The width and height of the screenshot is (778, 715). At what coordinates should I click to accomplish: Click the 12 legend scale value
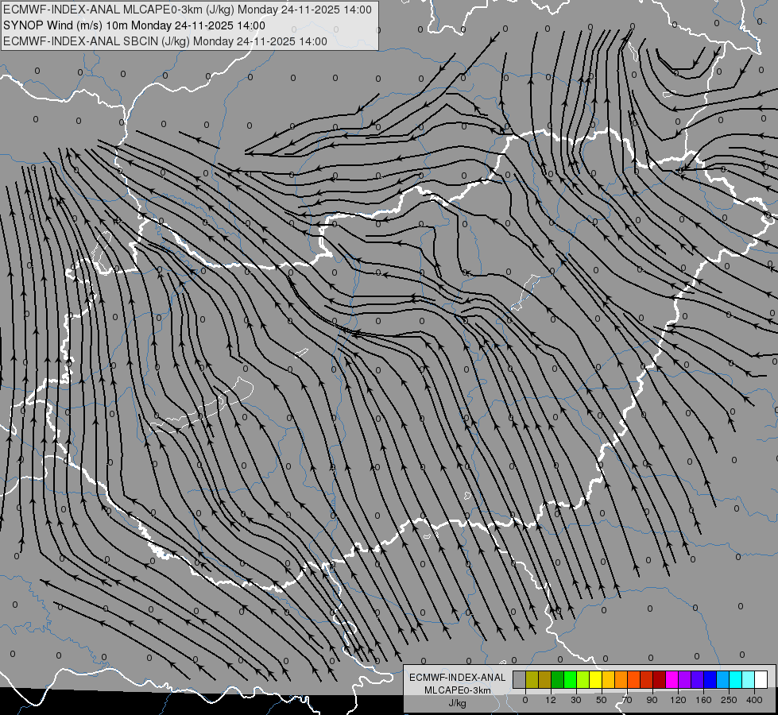click(x=551, y=700)
